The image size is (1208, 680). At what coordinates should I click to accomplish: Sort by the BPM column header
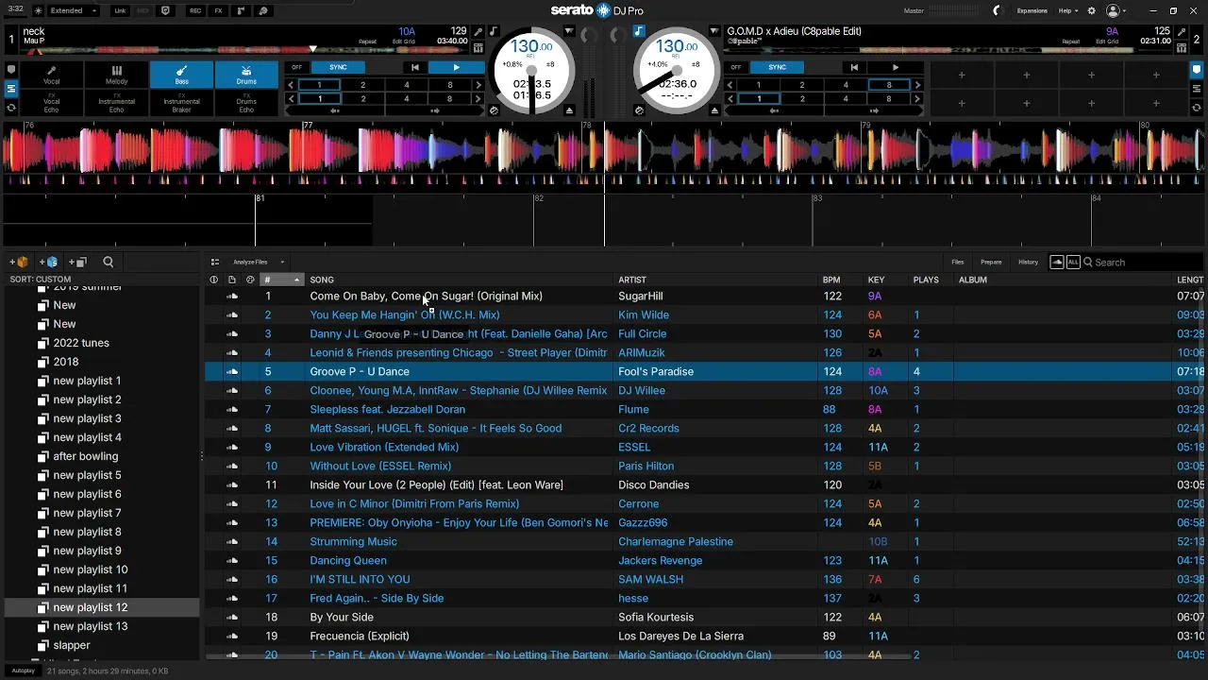[x=831, y=280]
